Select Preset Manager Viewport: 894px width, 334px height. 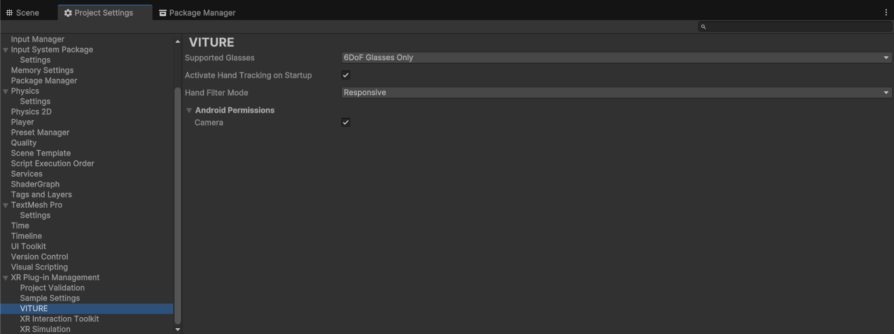click(40, 133)
